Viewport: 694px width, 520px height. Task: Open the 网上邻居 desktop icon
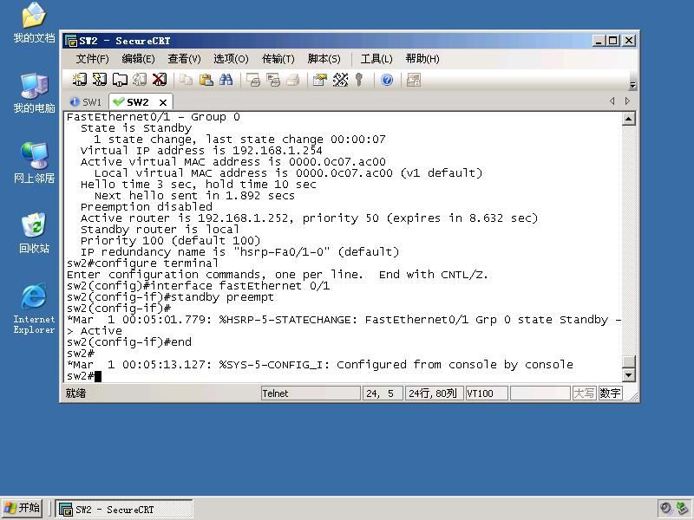[x=34, y=164]
